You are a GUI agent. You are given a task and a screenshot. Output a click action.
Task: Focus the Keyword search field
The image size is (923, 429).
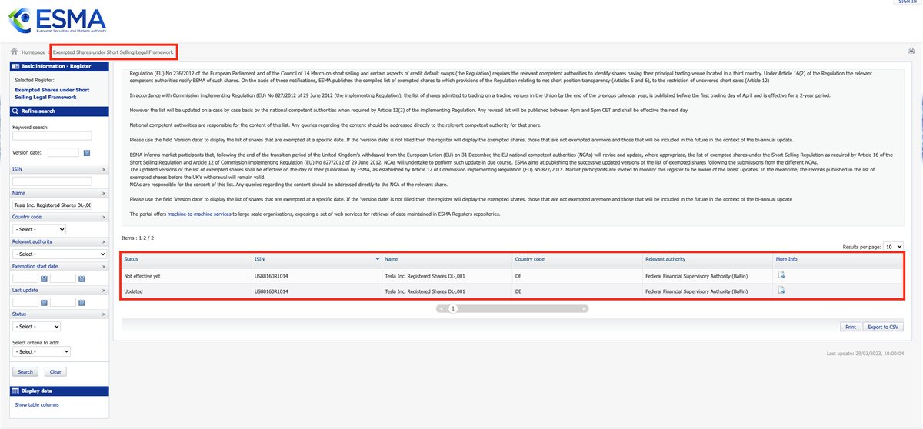tap(52, 136)
